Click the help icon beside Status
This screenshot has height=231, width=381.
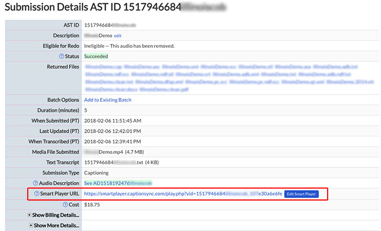pyautogui.click(x=62, y=56)
